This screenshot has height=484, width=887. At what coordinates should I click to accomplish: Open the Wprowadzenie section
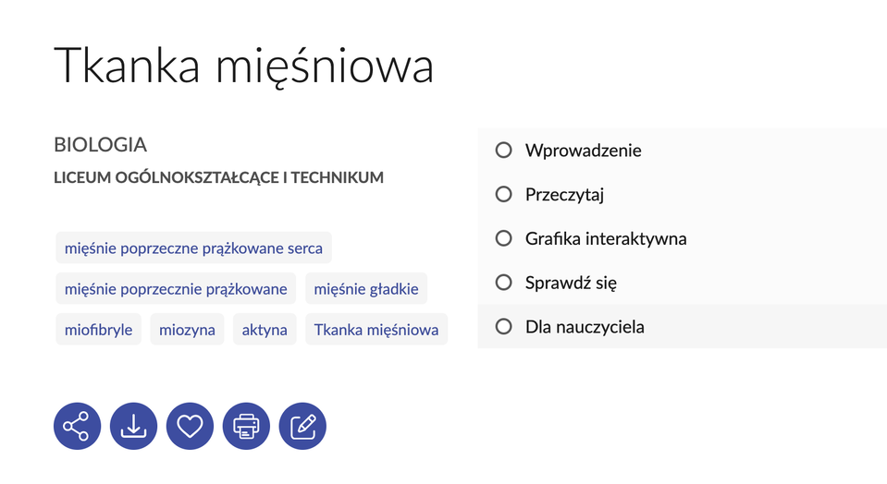583,150
